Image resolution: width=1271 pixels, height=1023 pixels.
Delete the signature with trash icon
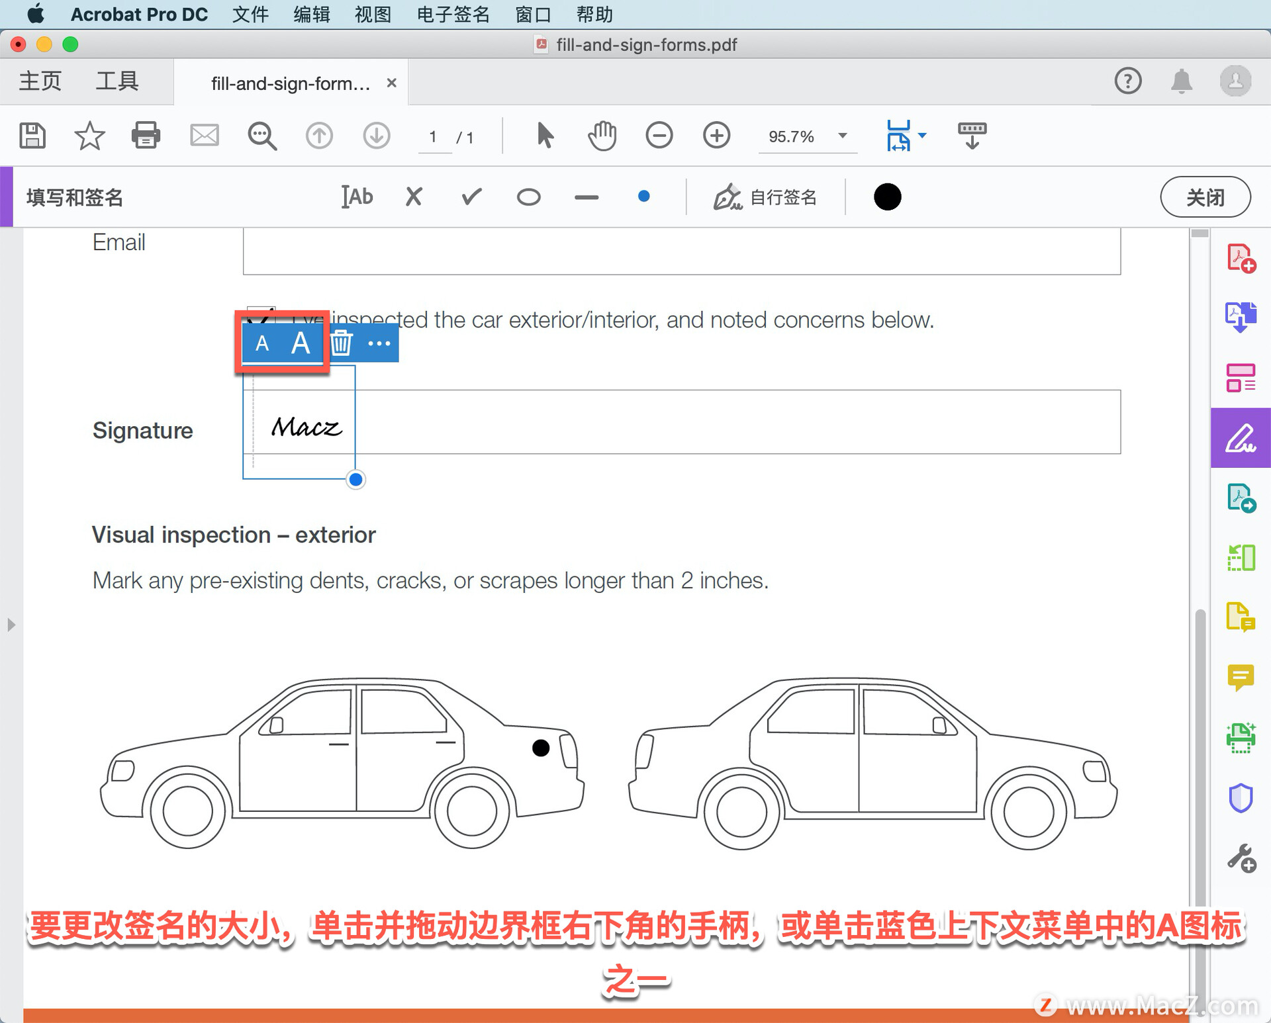tap(341, 343)
